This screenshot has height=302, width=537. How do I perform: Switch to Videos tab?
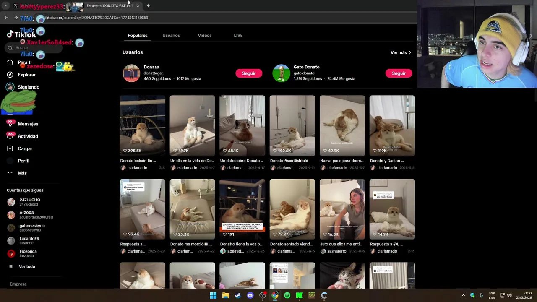pyautogui.click(x=205, y=36)
